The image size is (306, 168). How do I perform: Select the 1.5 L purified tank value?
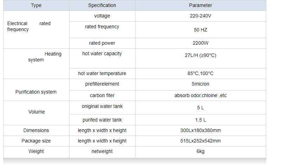coord(200,120)
